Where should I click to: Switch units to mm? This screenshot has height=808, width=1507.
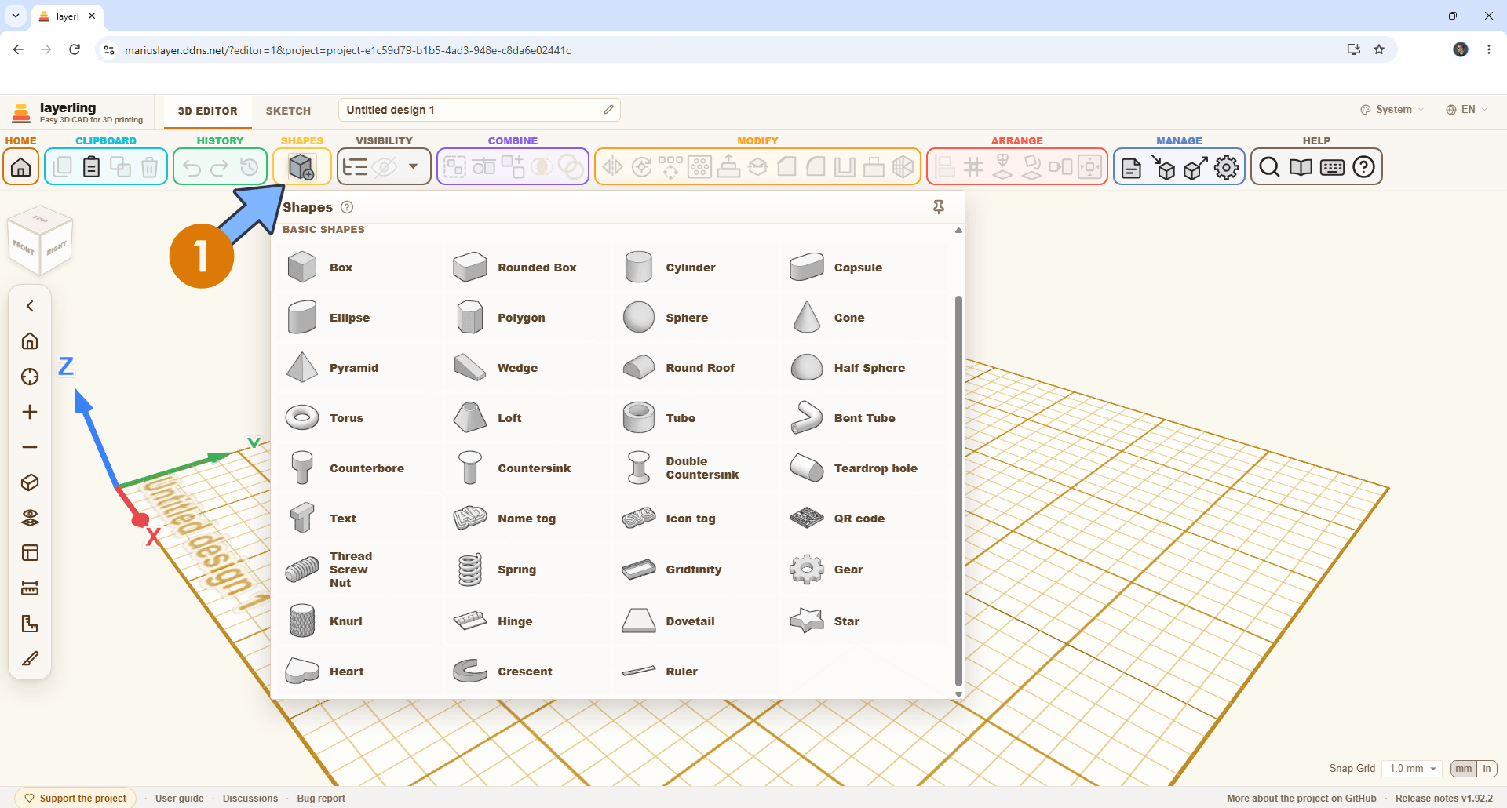click(1464, 769)
